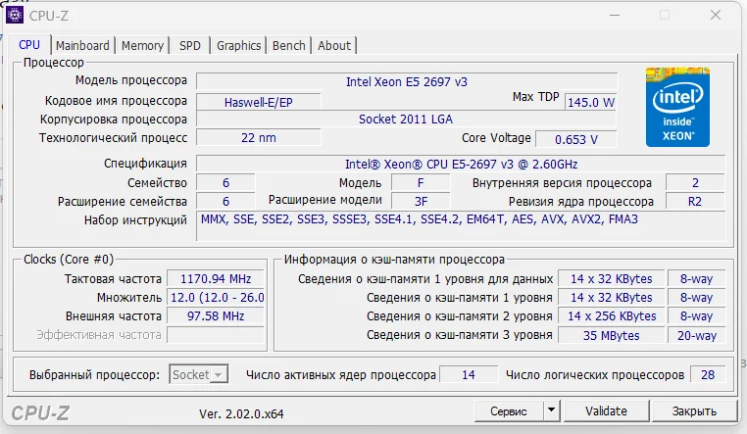Click the 97.58 MHz bus speed value
This screenshot has height=434, width=747.
216,316
